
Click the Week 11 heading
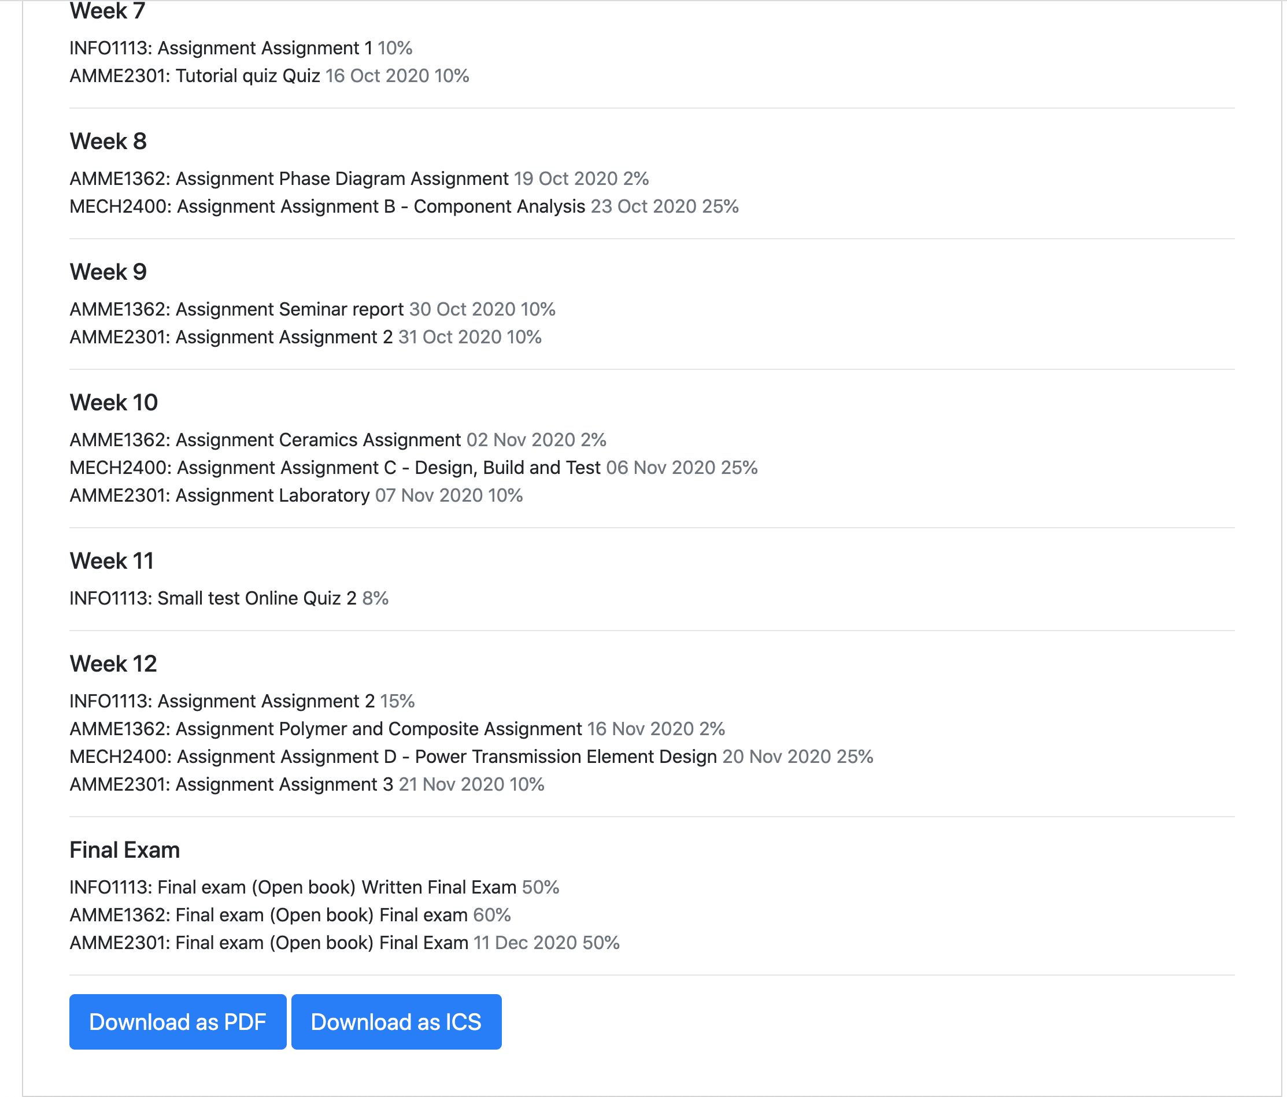(111, 561)
